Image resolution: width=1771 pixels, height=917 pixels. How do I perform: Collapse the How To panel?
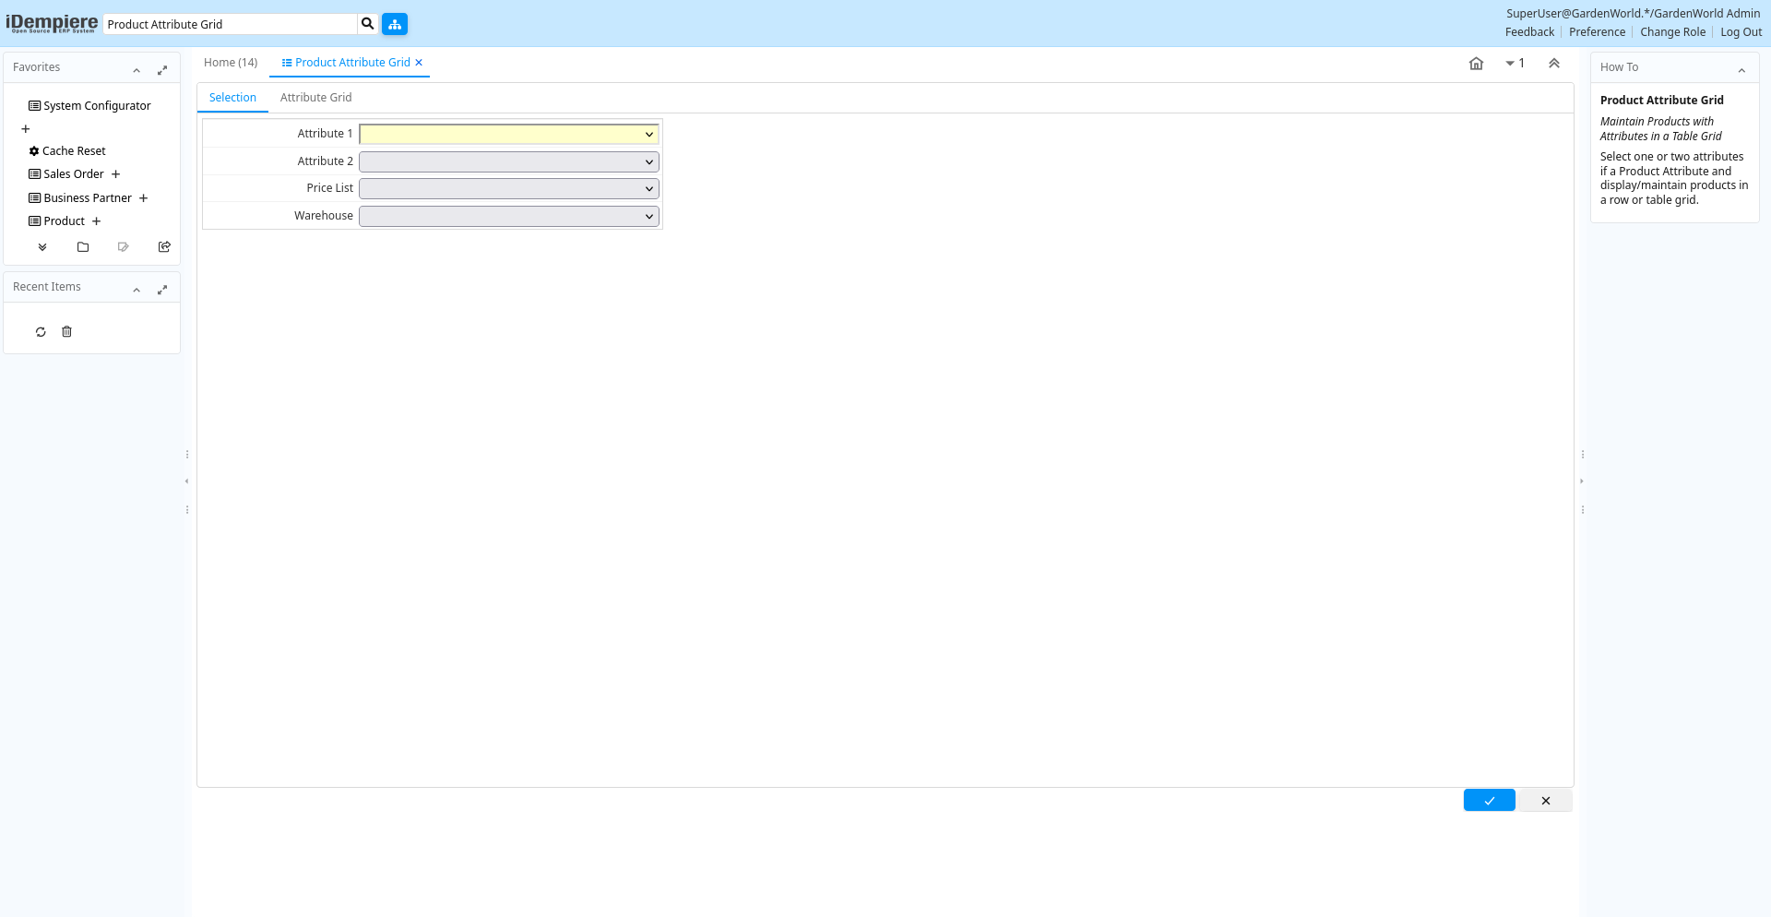pyautogui.click(x=1741, y=70)
